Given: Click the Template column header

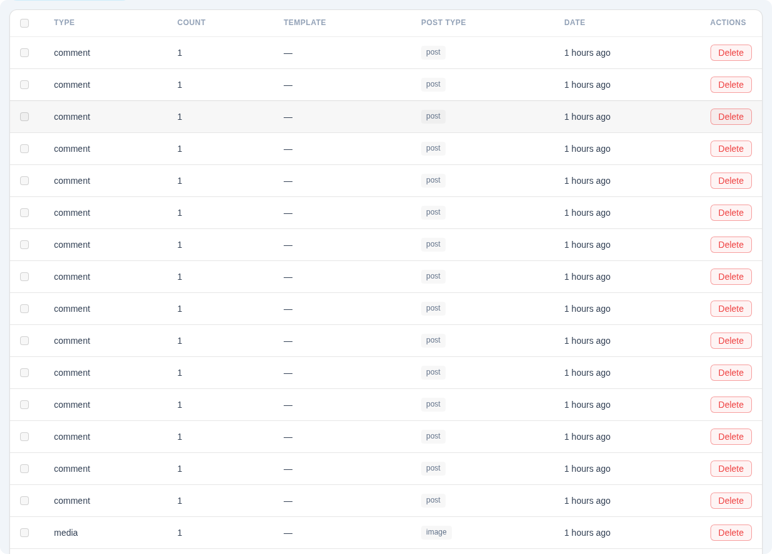Looking at the screenshot, I should click(304, 23).
